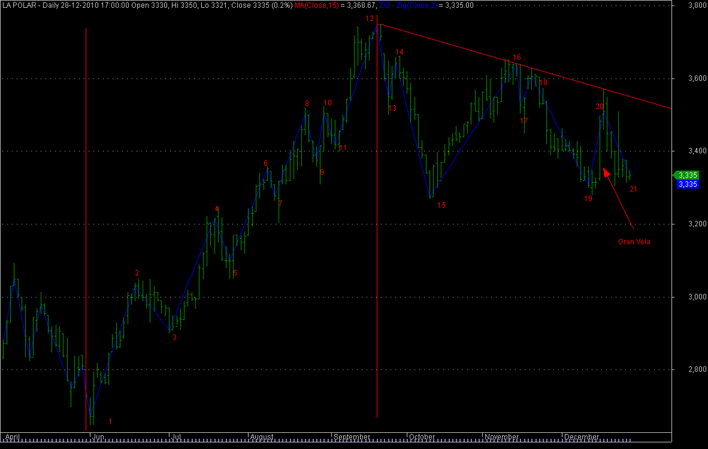
Task: Select wave label 19 at the December low
Action: coord(588,199)
